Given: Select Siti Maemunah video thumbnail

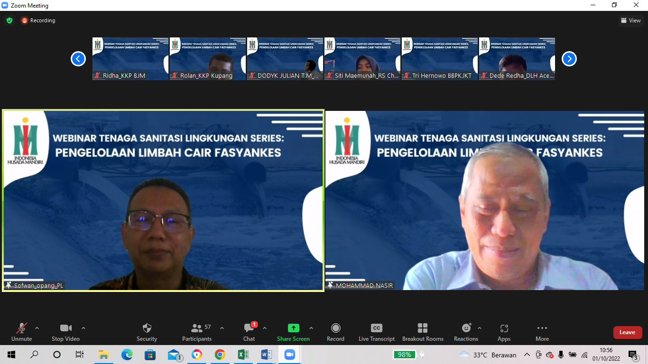Looking at the screenshot, I should (362, 59).
